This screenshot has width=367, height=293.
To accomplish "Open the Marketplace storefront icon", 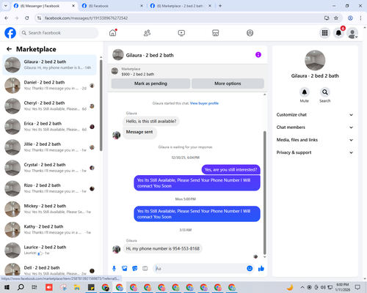I will [216, 33].
